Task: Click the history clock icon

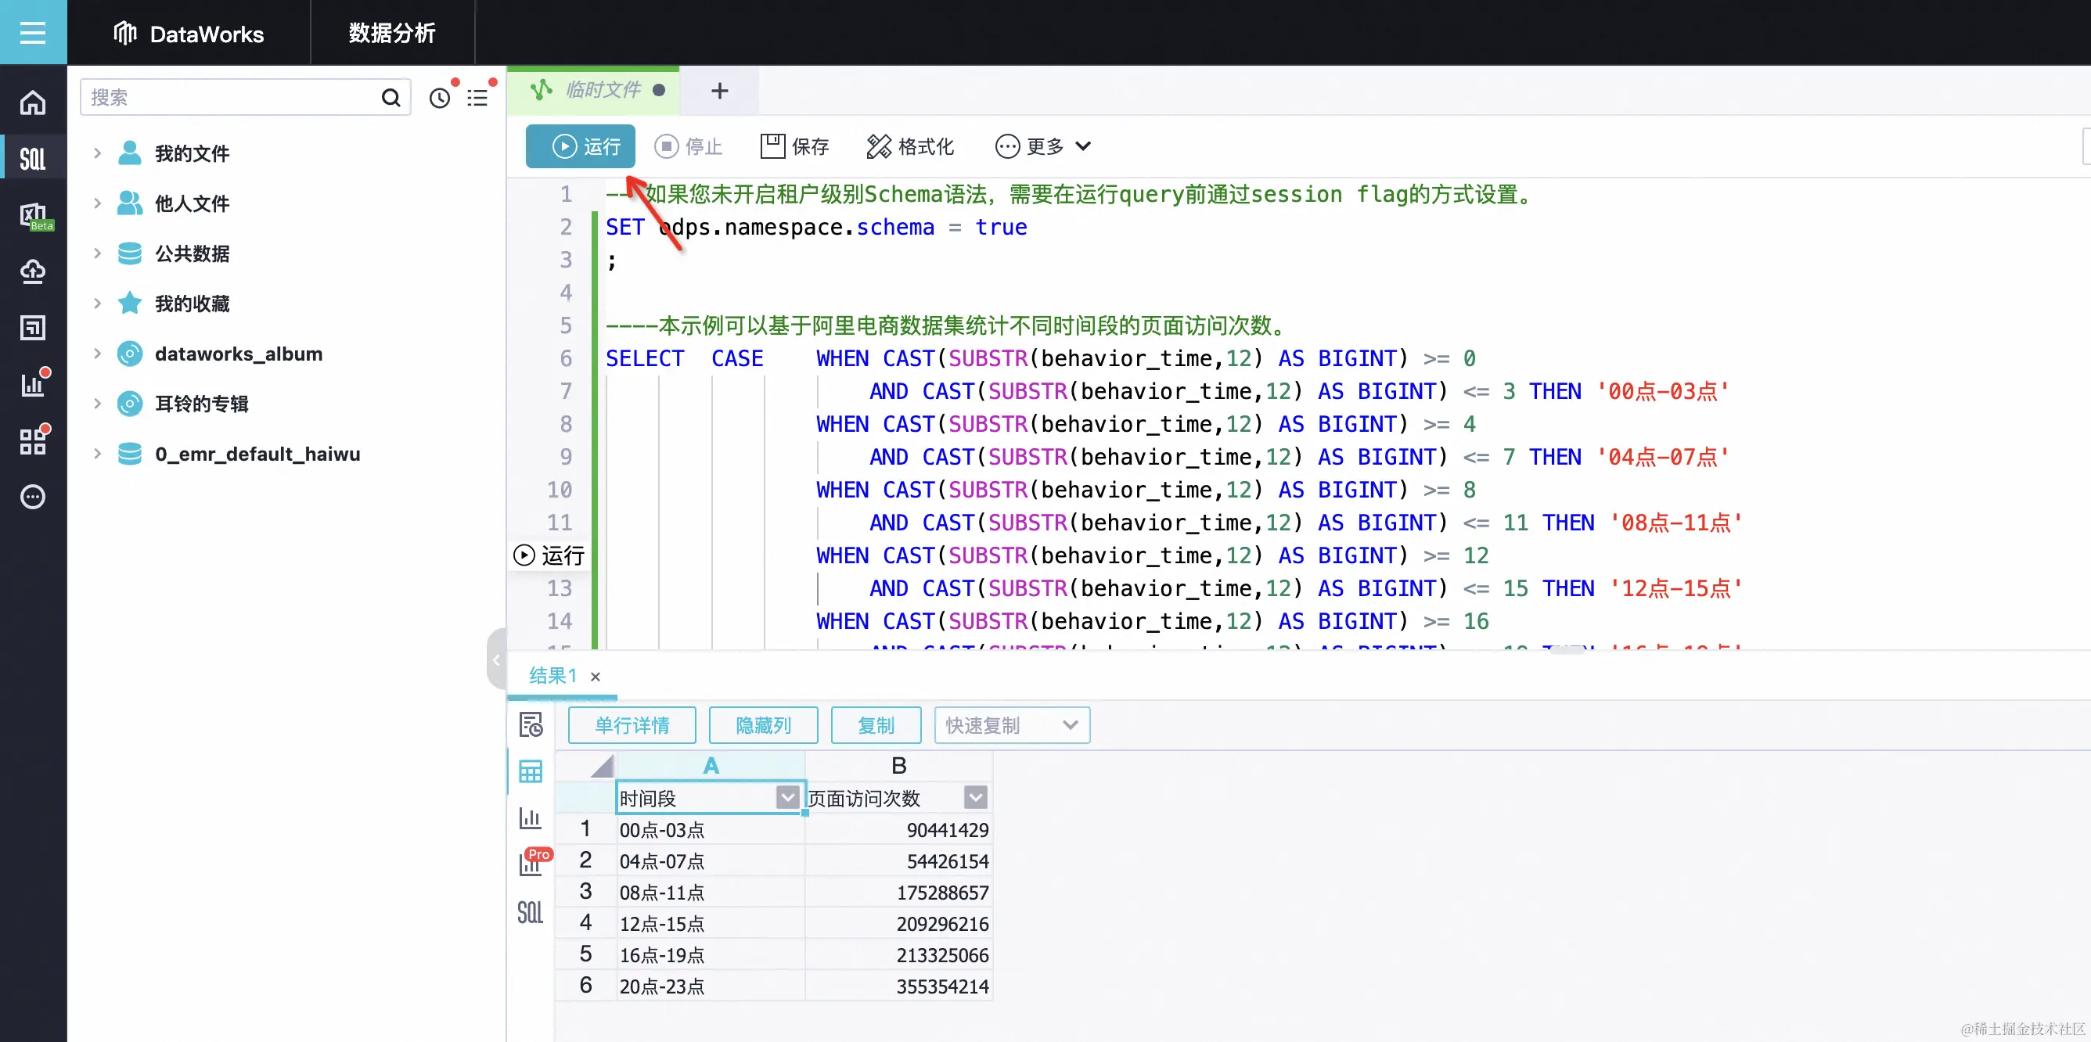Action: pos(439,99)
